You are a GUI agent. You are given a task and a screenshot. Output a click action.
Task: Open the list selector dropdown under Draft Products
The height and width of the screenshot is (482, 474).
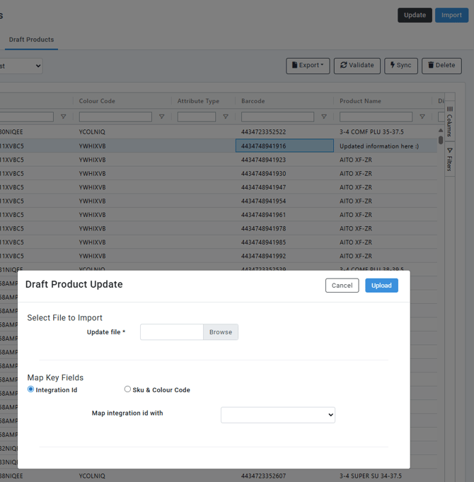pos(21,66)
